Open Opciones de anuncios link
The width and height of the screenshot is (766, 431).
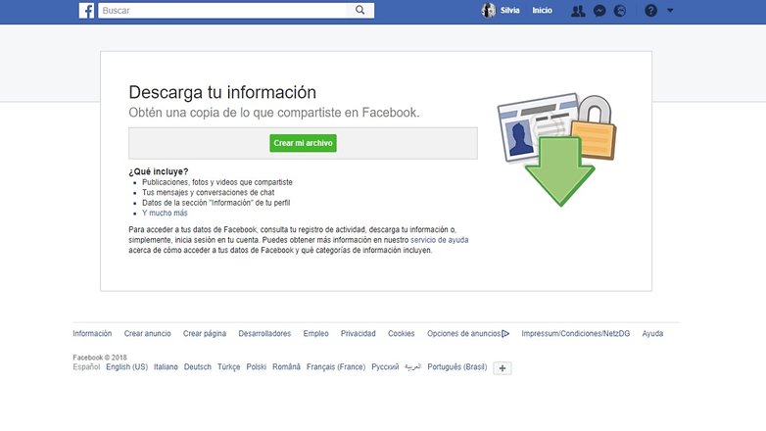click(464, 333)
